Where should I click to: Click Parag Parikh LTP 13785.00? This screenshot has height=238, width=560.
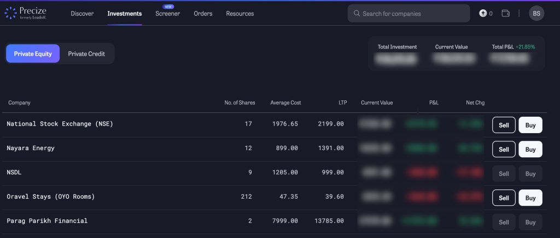click(329, 221)
